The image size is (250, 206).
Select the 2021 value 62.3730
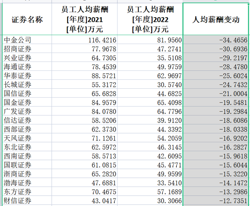85,129
